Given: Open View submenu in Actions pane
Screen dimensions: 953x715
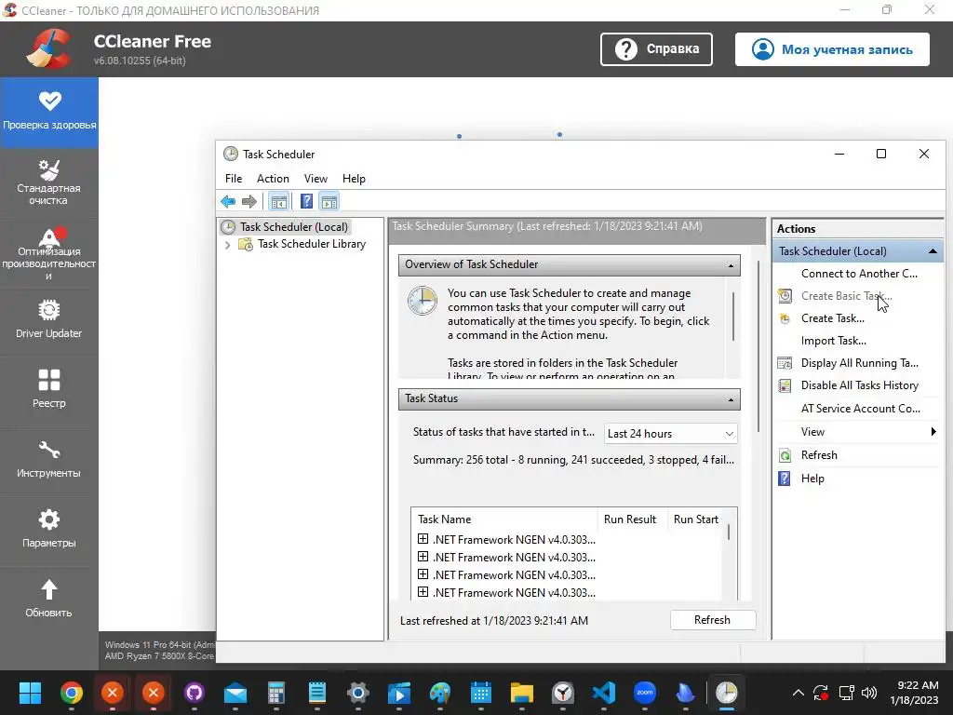Looking at the screenshot, I should pos(857,432).
